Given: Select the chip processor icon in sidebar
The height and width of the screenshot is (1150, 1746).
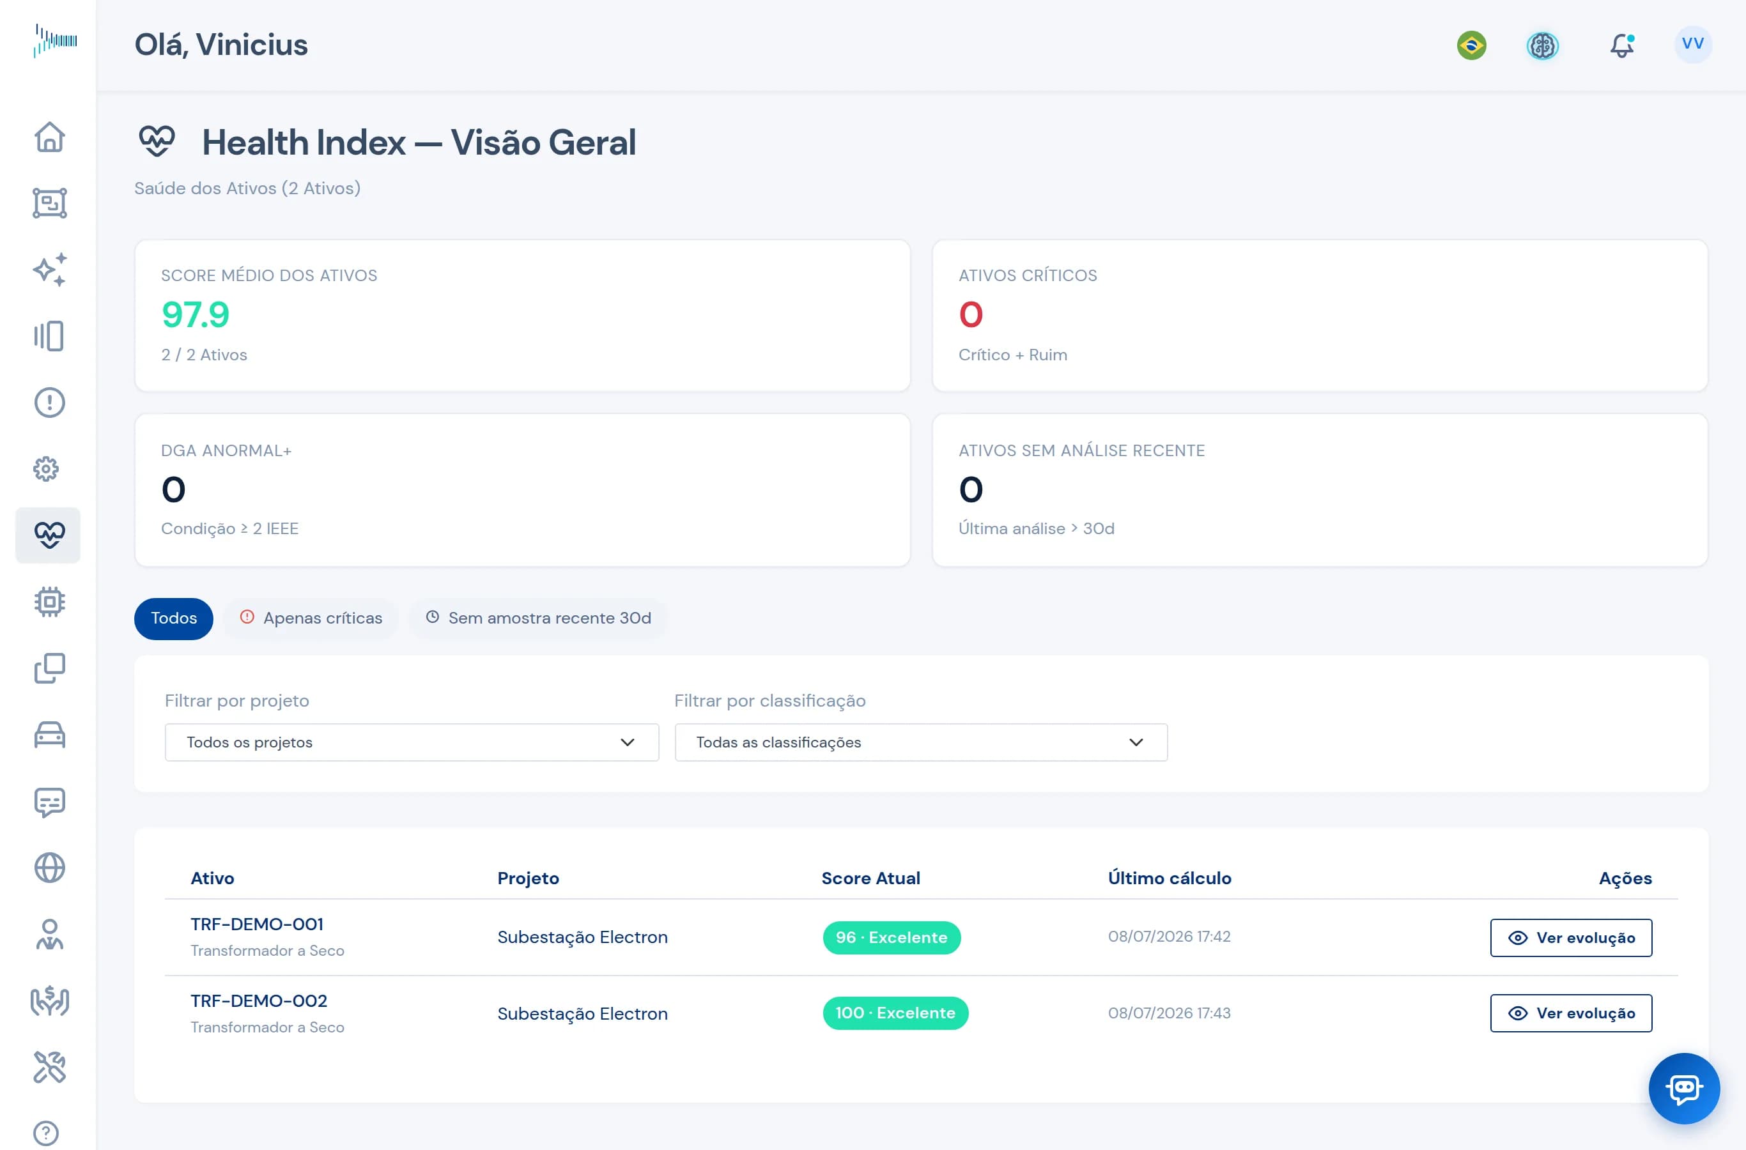Looking at the screenshot, I should point(49,602).
